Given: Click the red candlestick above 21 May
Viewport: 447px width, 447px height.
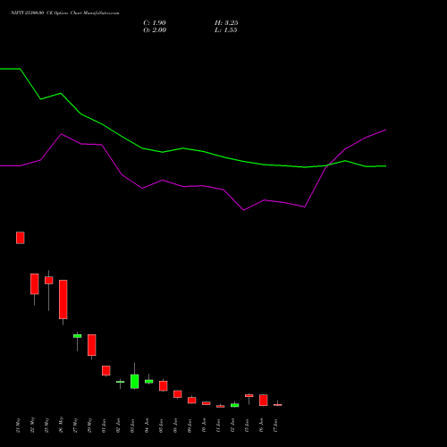Looking at the screenshot, I should click(x=21, y=238).
